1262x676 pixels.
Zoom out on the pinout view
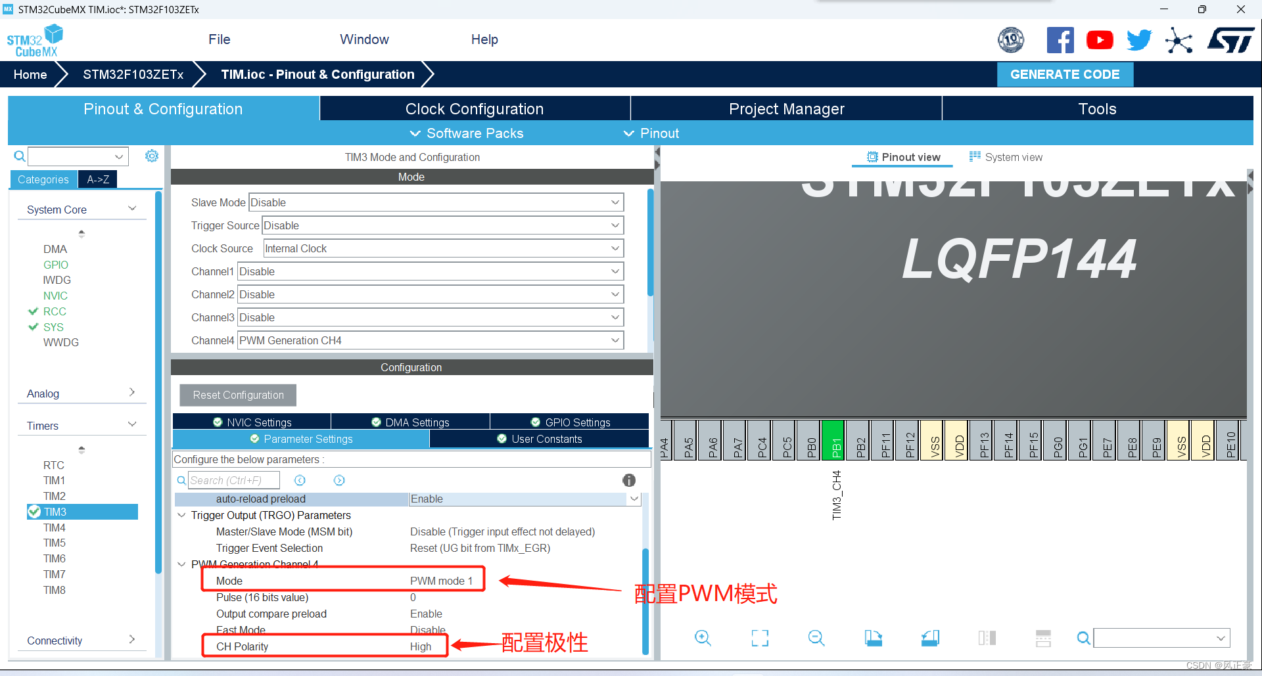click(816, 638)
